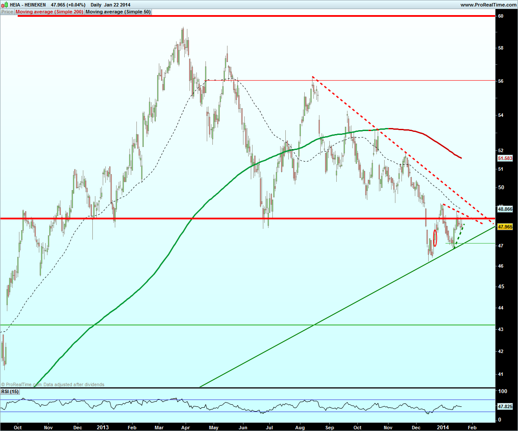Click the 47.965 current price label

pyautogui.click(x=505, y=226)
